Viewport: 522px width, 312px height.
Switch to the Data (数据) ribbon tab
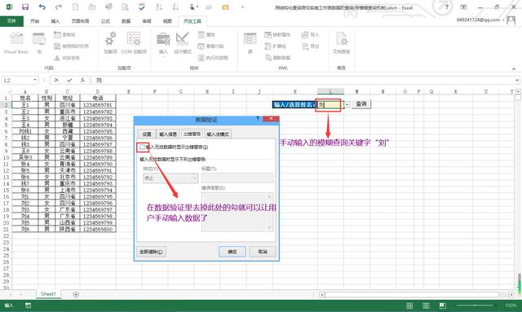tap(126, 21)
